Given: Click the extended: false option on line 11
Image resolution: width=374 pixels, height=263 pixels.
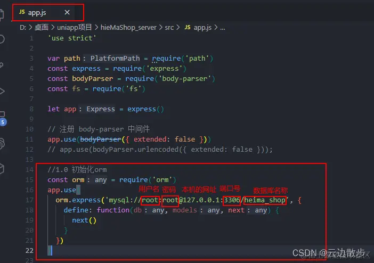Looking at the screenshot, I should click(164, 139).
